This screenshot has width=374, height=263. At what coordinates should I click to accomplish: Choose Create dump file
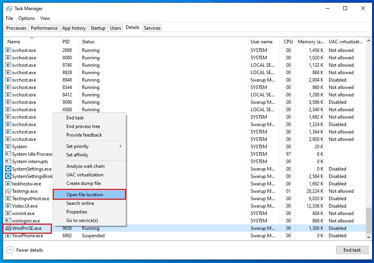[x=89, y=183]
